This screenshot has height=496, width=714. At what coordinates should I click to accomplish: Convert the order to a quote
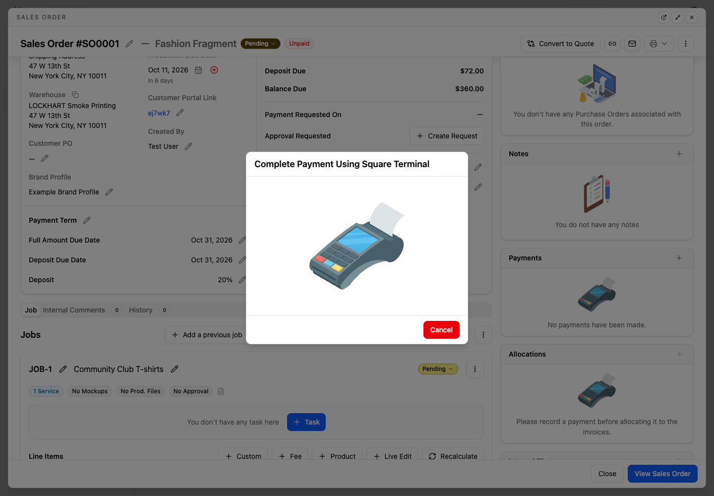tap(560, 44)
